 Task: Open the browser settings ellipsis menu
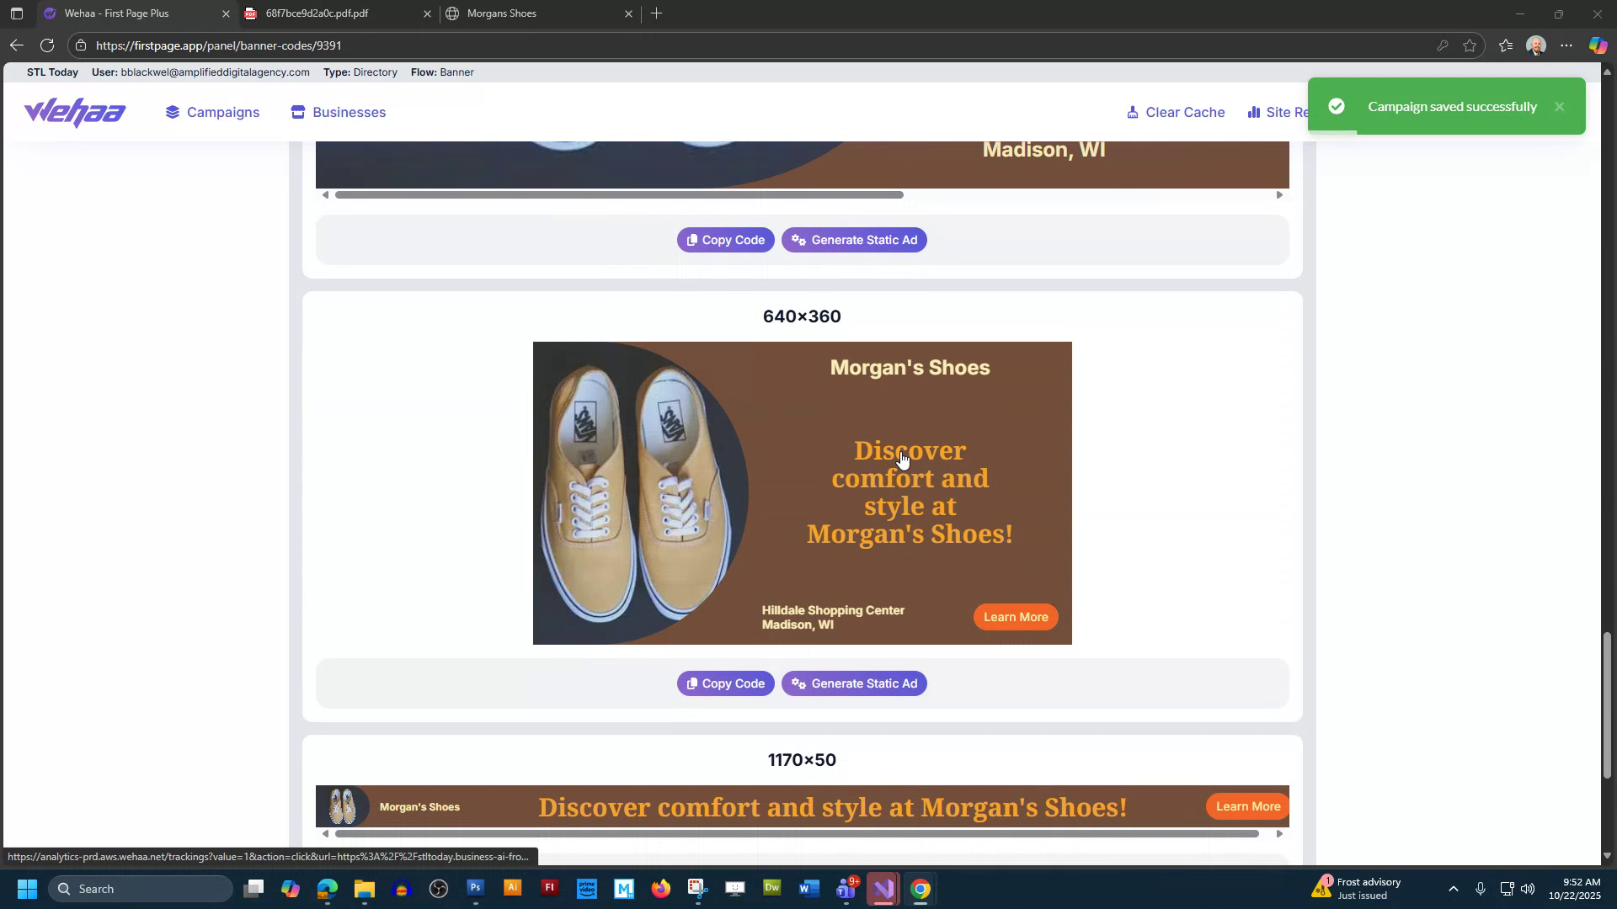coord(1566,45)
